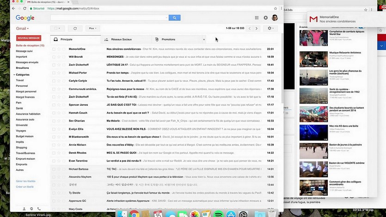Open the Google apps grid
This screenshot has width=386, height=217.
(x=257, y=18)
